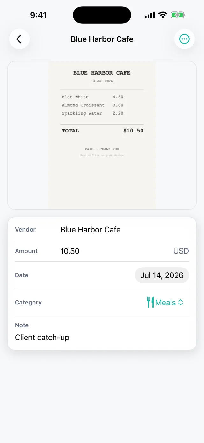Tap the back chevron button
The image size is (204, 443).
[19, 39]
